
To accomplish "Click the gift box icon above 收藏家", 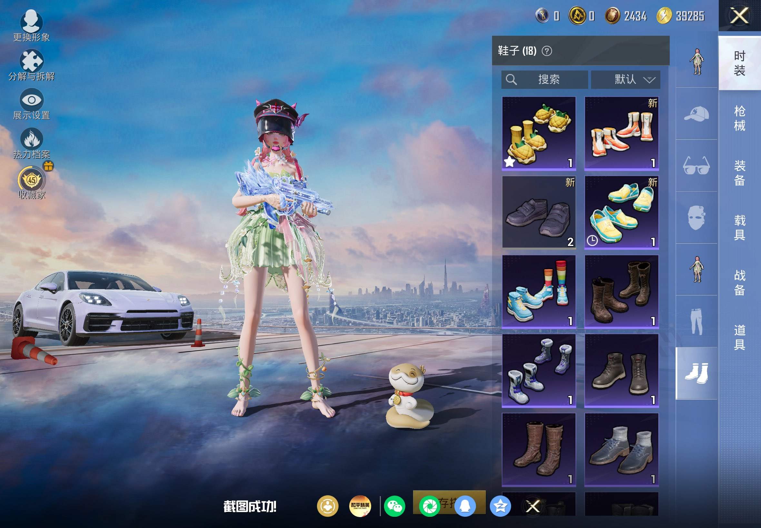I will 48,166.
